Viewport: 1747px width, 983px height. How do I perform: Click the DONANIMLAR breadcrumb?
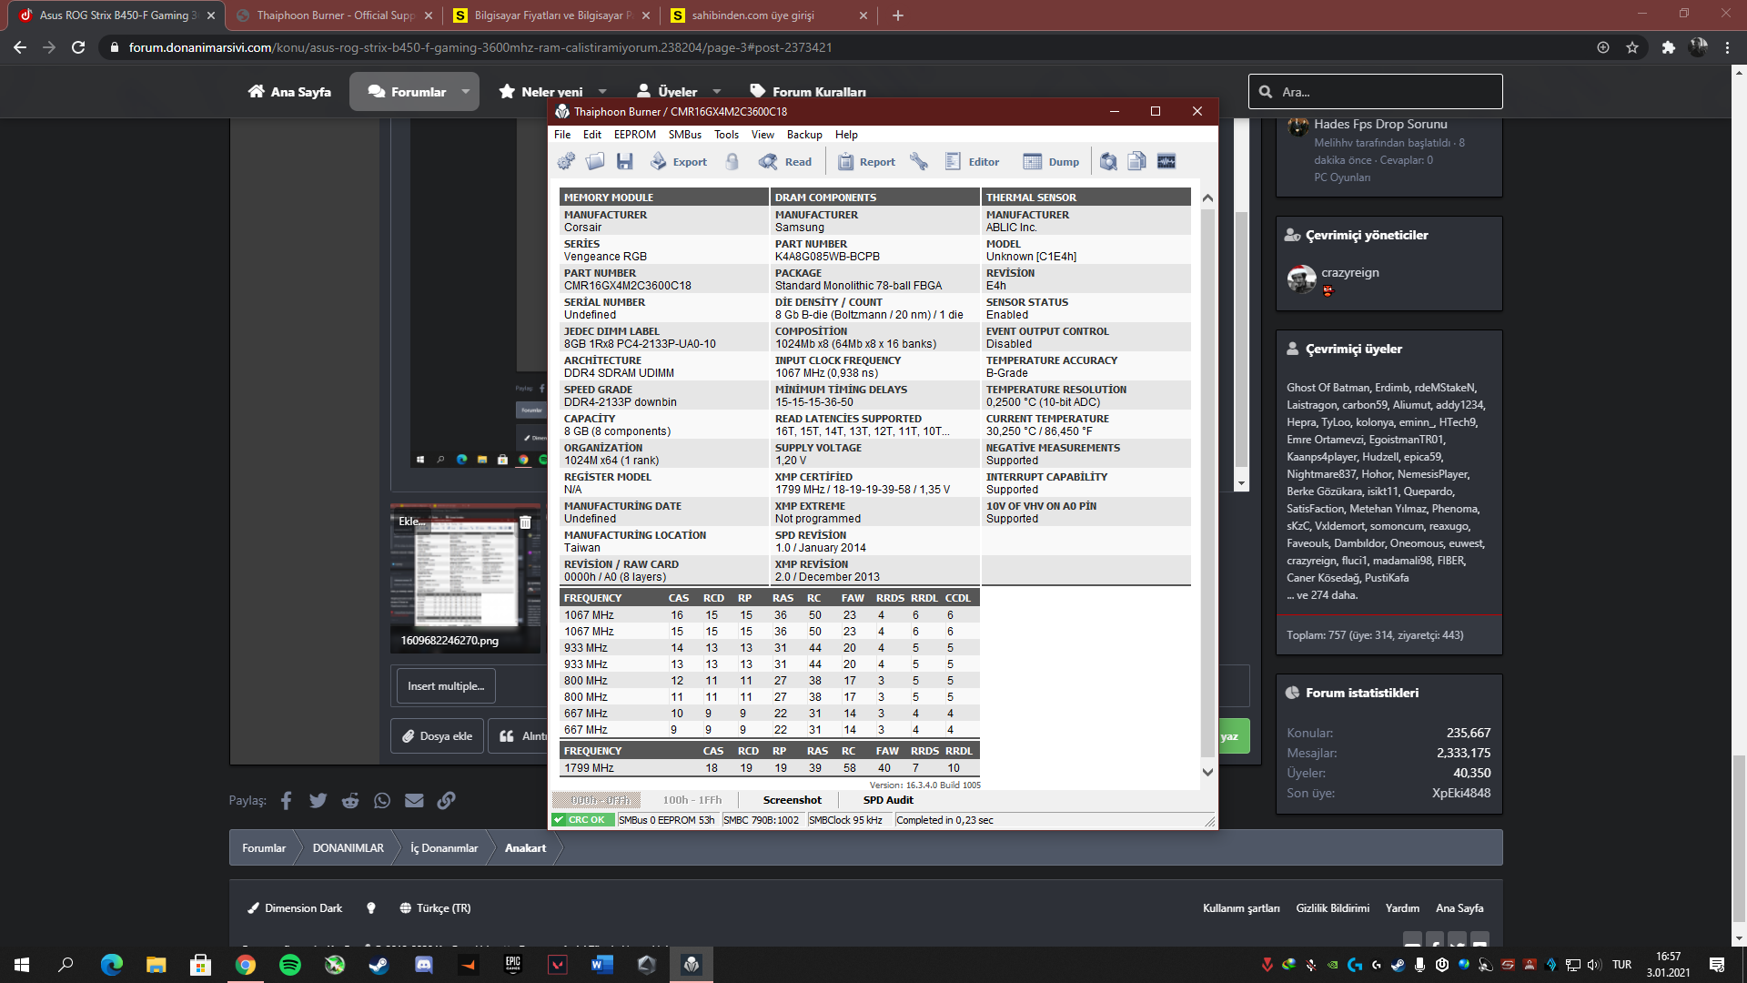[348, 847]
